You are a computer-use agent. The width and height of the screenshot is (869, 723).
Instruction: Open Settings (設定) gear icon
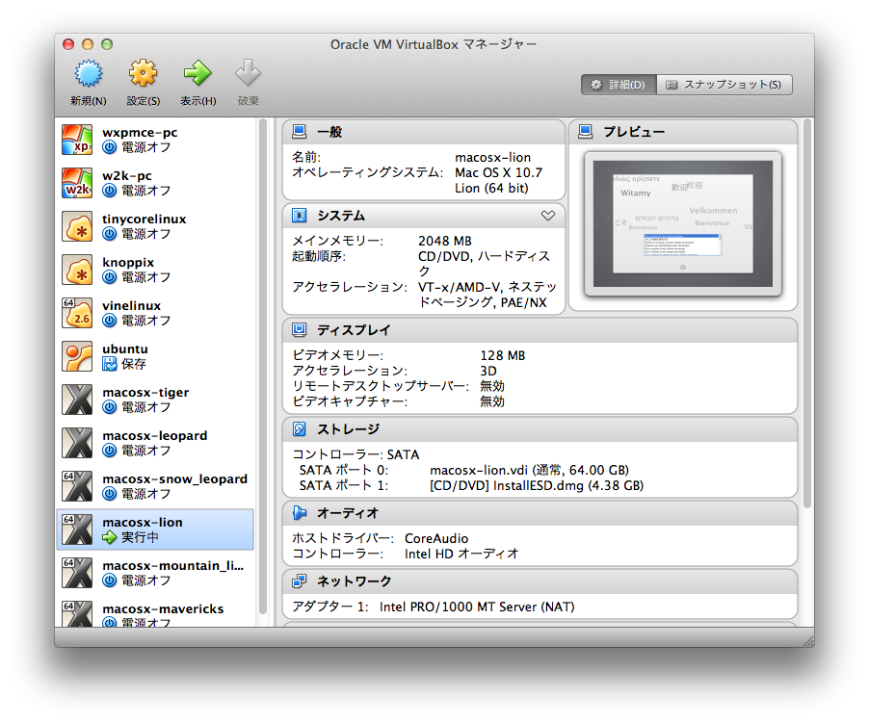click(x=143, y=74)
